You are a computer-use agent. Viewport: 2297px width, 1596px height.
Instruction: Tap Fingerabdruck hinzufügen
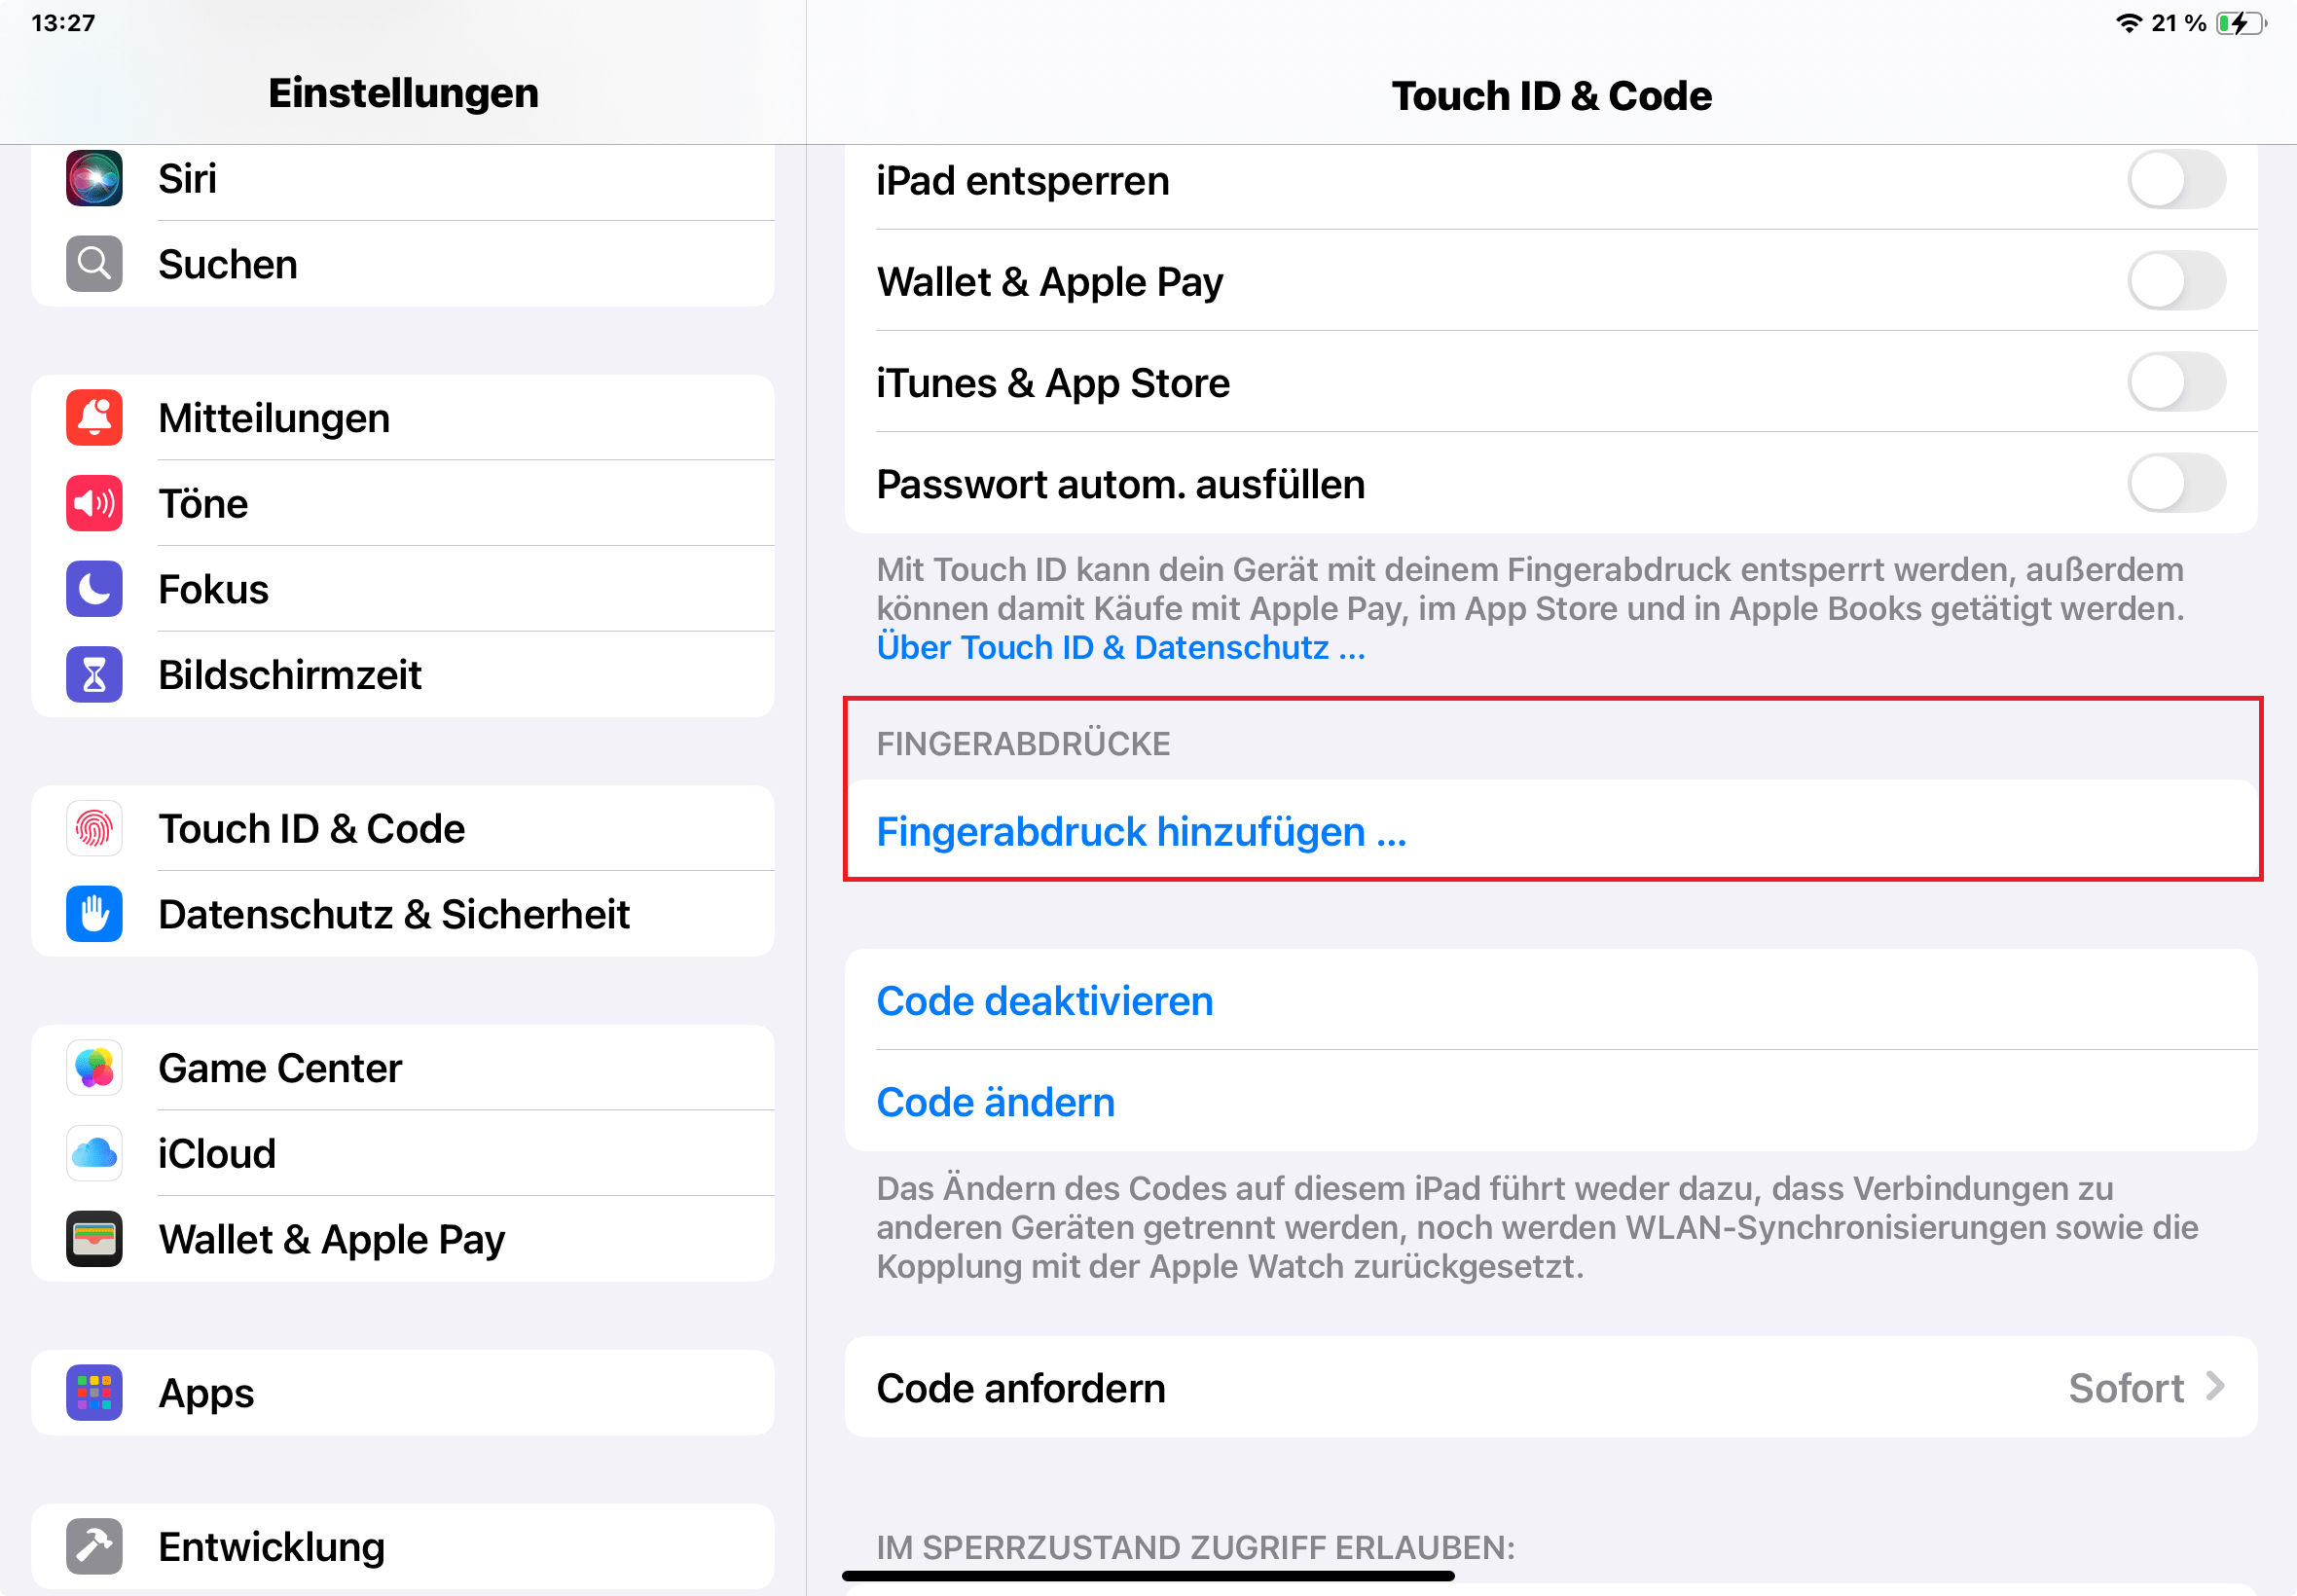click(x=1141, y=831)
